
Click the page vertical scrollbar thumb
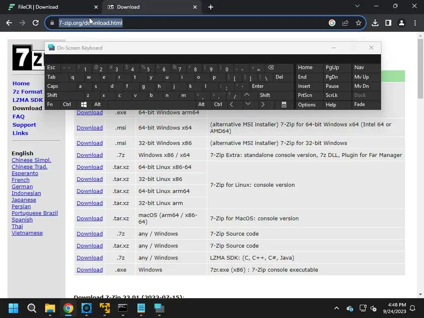pos(420,68)
